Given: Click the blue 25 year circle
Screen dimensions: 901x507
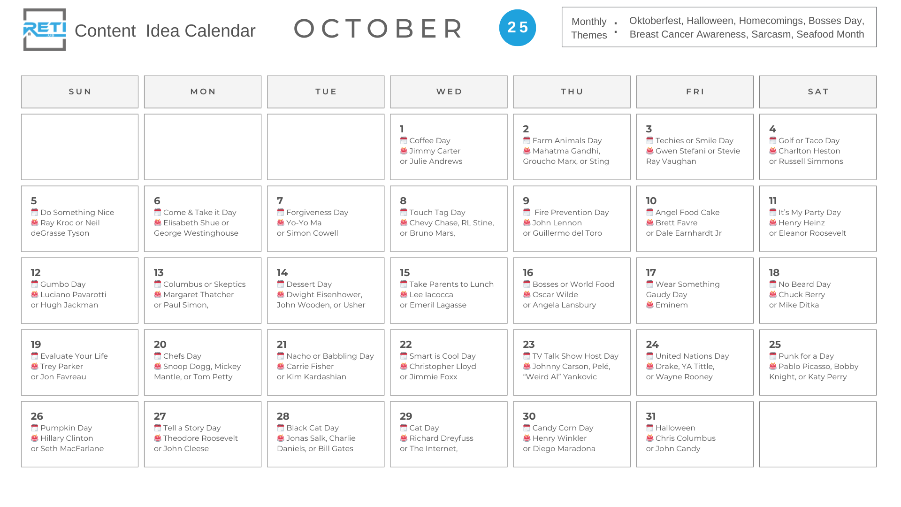Looking at the screenshot, I should click(517, 28).
